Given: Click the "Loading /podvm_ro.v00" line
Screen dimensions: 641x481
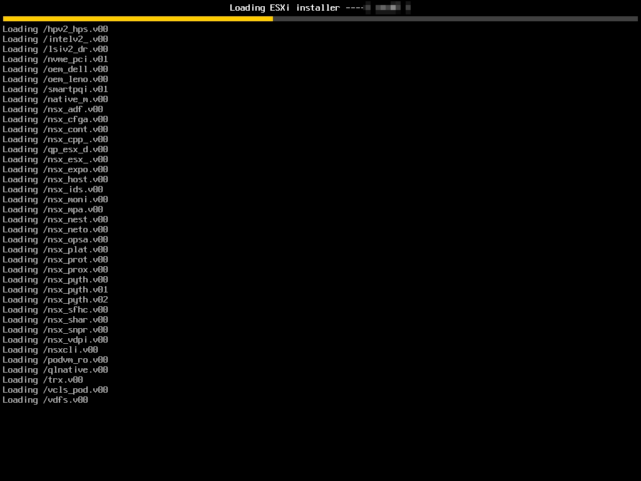Looking at the screenshot, I should [55, 359].
